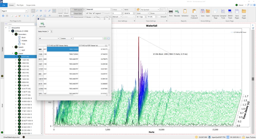Switch to the Plot Style tab
Viewport: 256px width, 139px height.
click(20, 5)
